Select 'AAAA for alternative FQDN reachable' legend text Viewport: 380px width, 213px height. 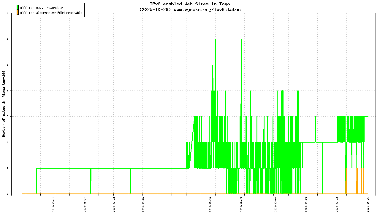coord(51,13)
